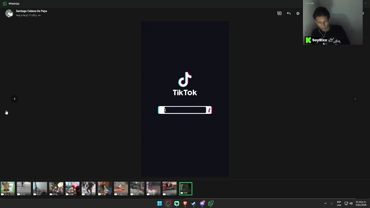Screen dimensions: 370x208
Task: Click the microphone icon in system tray
Action: 332,204
